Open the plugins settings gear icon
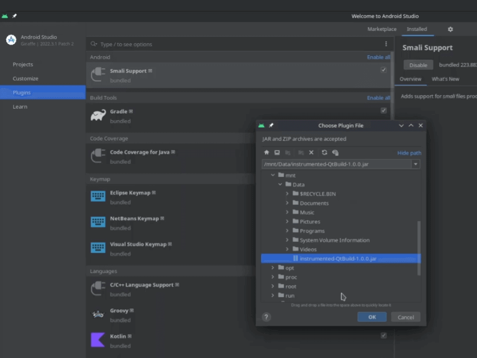 coord(450,29)
